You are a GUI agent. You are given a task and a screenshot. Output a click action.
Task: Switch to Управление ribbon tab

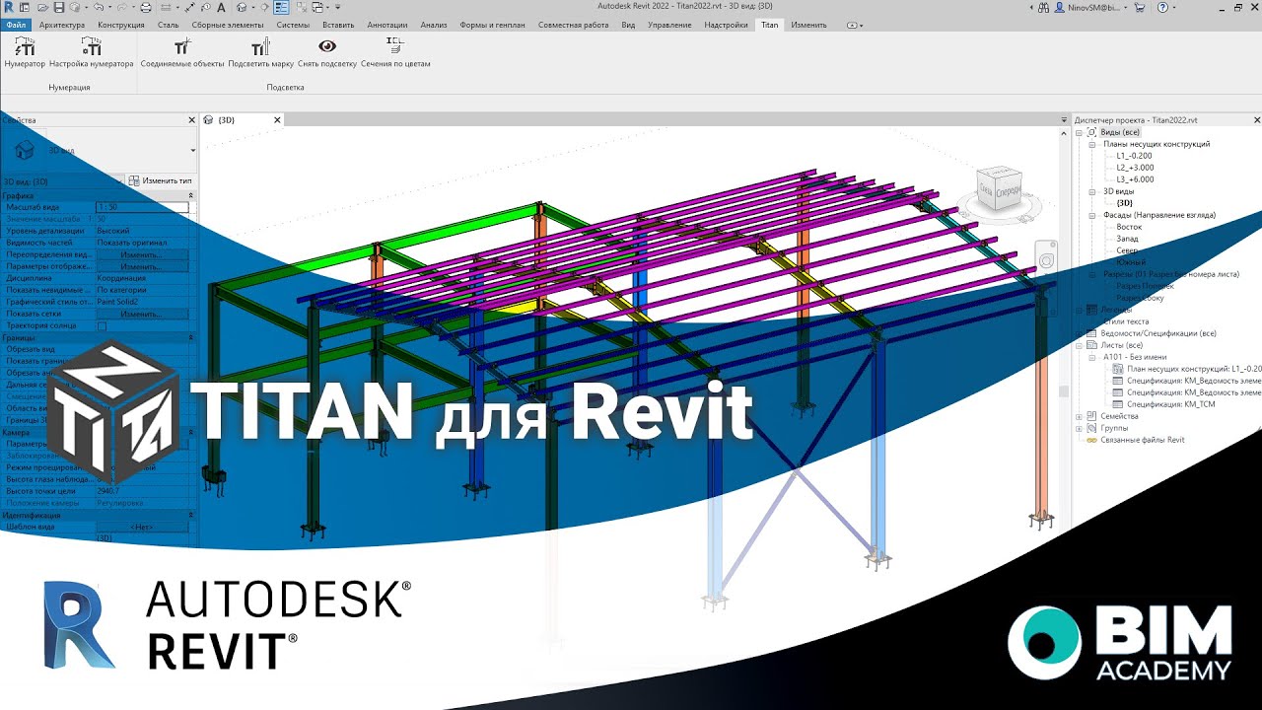tap(670, 25)
